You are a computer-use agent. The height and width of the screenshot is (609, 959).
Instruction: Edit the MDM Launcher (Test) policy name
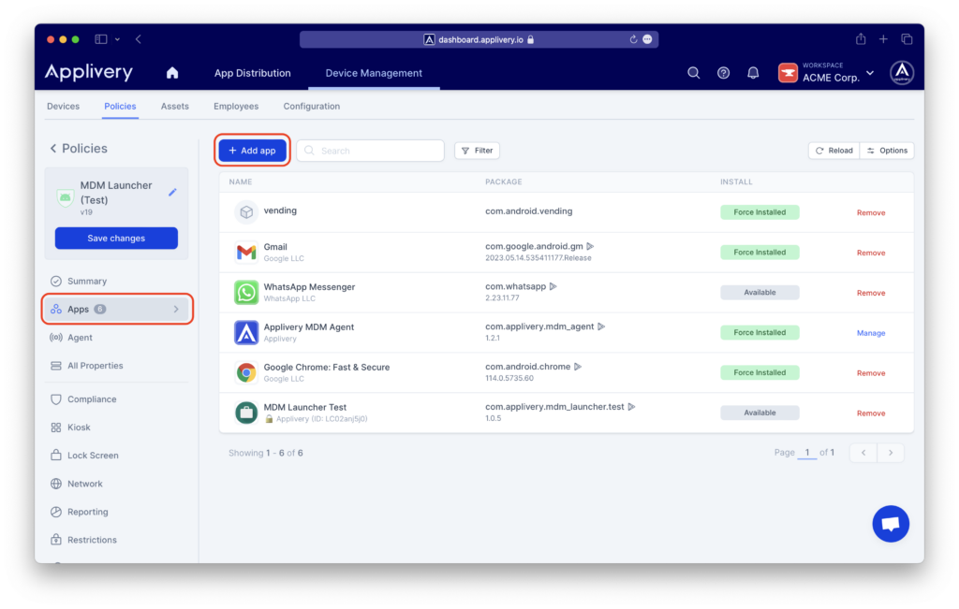172,193
